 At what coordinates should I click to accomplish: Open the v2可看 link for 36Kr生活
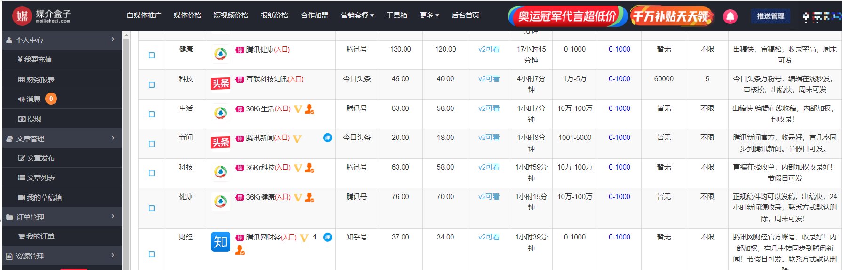point(489,108)
